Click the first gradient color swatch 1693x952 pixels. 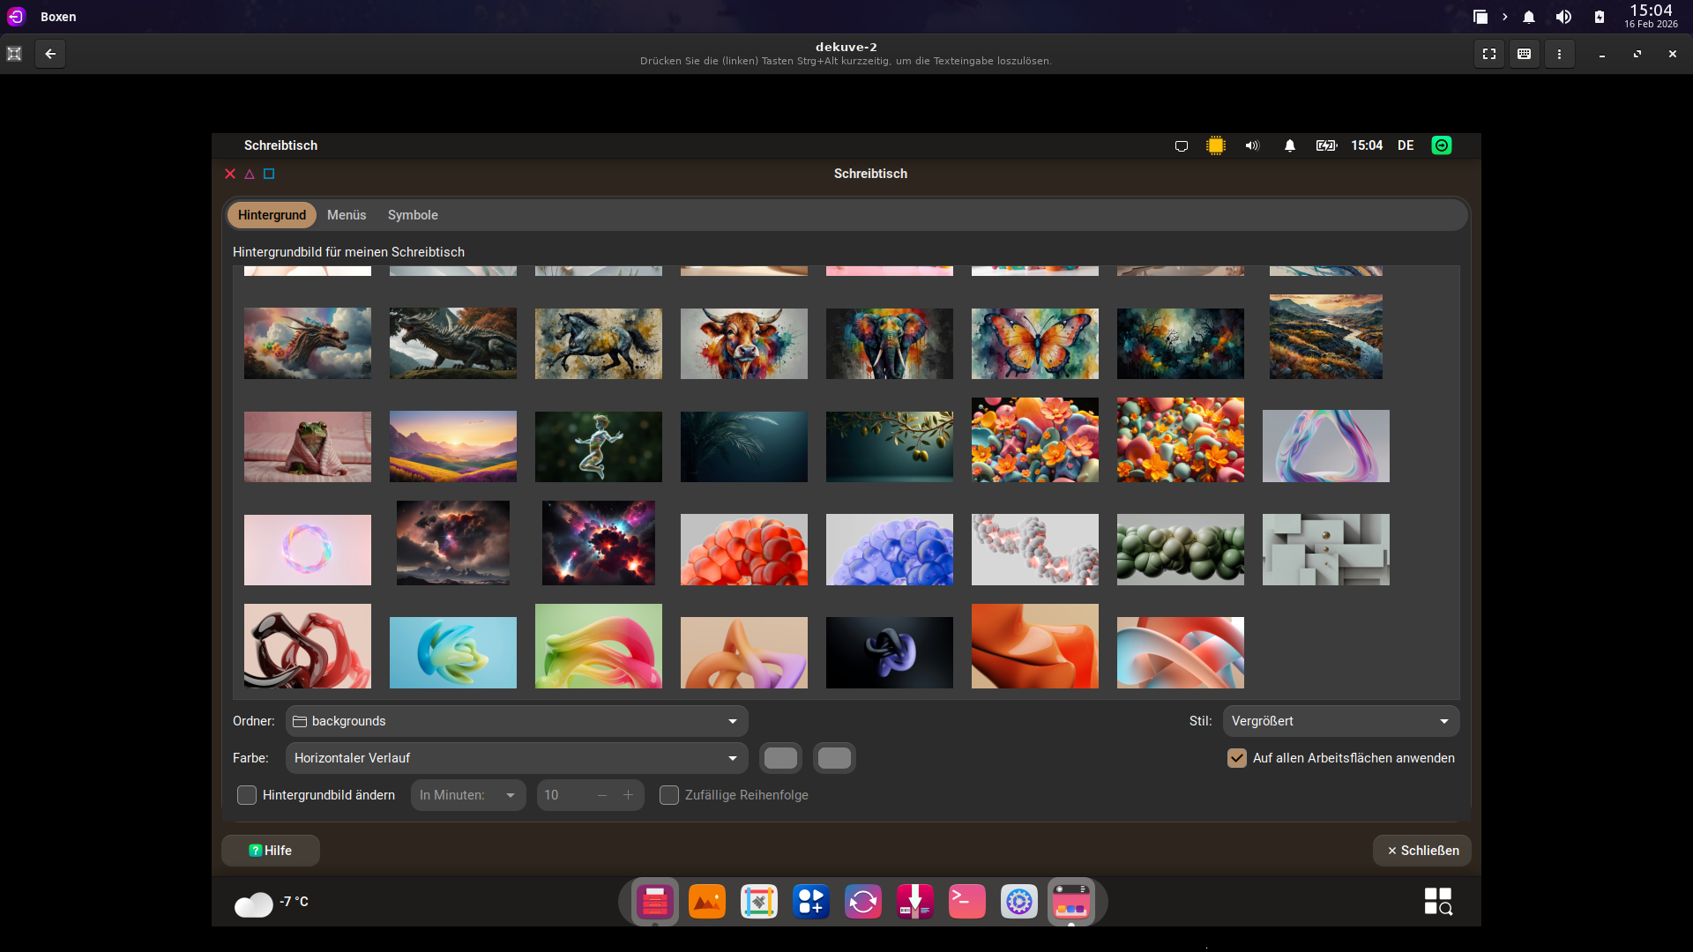(x=780, y=758)
